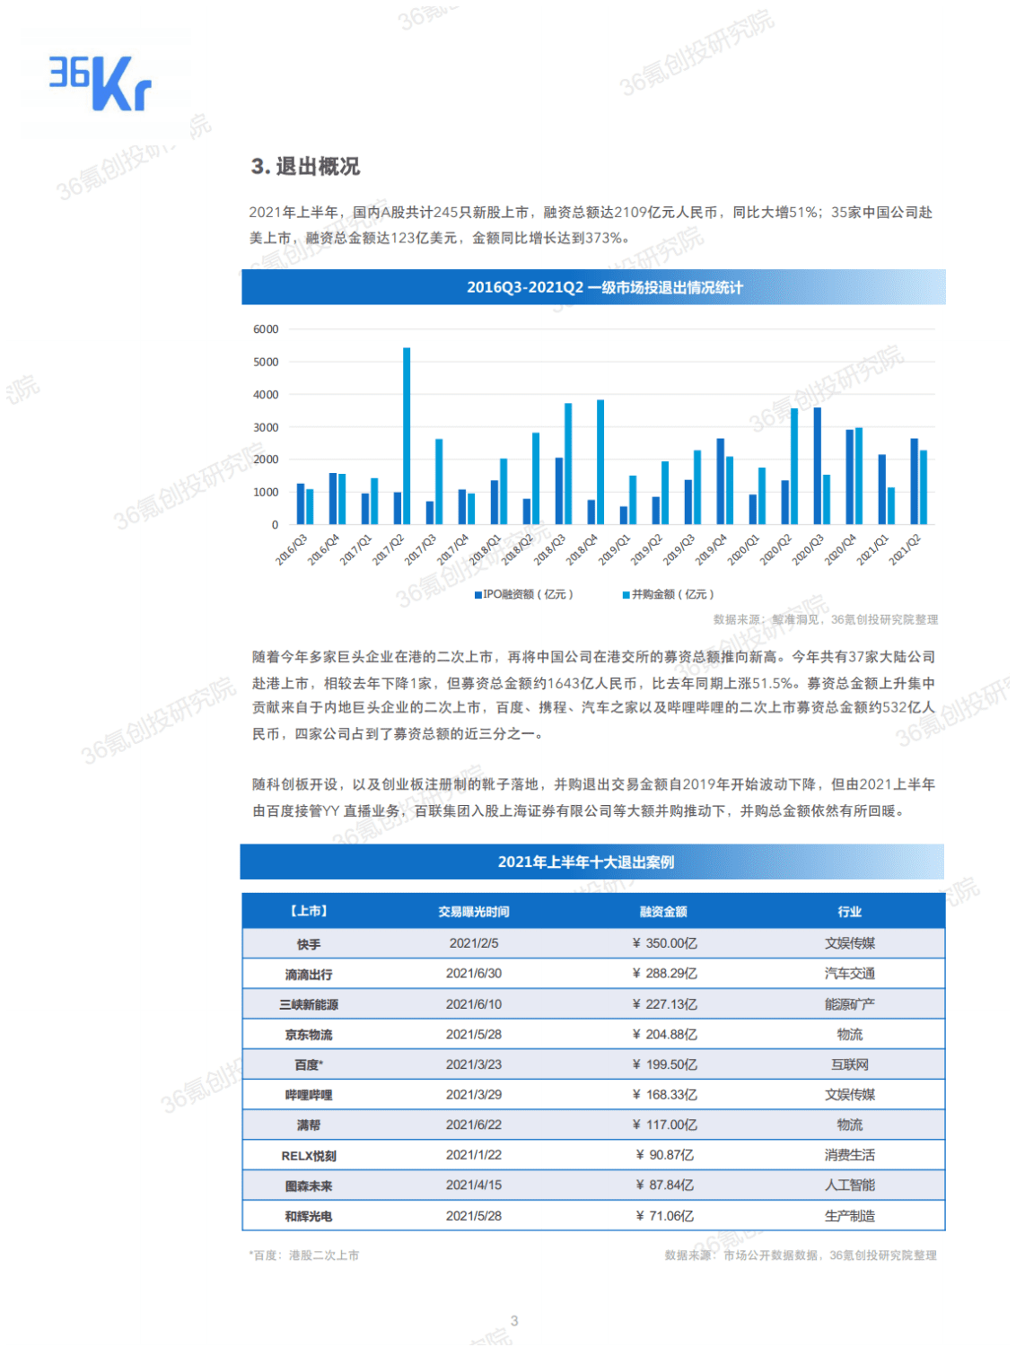
Task: Select the dark blue IPO融资额 legend square
Action: (477, 594)
